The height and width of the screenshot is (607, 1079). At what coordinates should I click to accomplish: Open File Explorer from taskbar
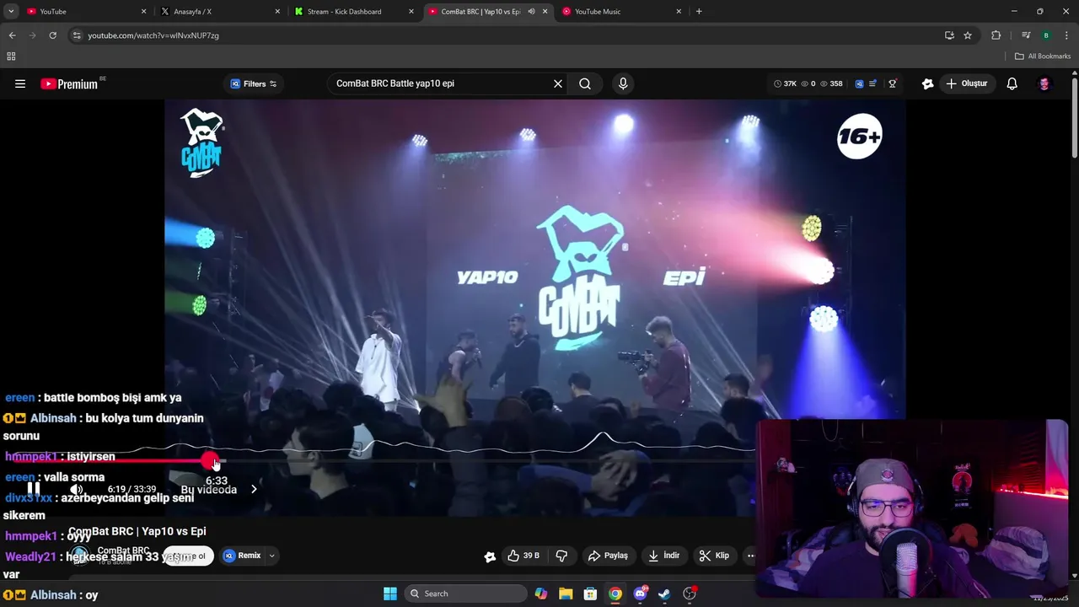pos(566,594)
